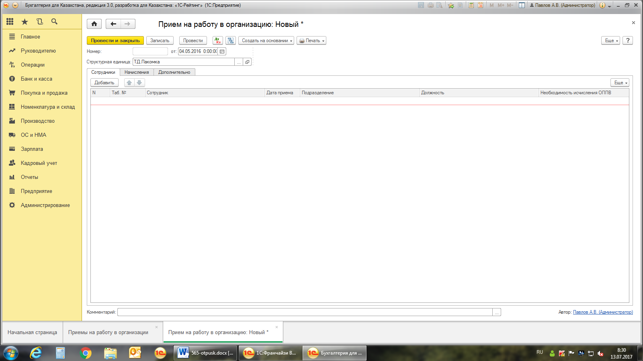The image size is (643, 361).
Task: Close the 'Прием на работу в организацию: Новый' tab
Action: click(x=276, y=327)
